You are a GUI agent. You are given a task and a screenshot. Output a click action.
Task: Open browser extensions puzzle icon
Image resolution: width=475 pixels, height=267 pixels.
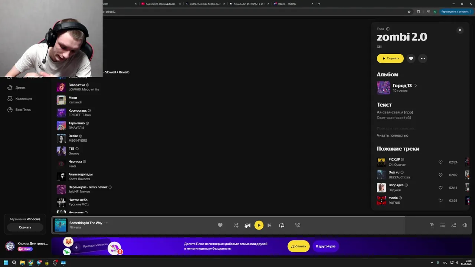tap(419, 11)
